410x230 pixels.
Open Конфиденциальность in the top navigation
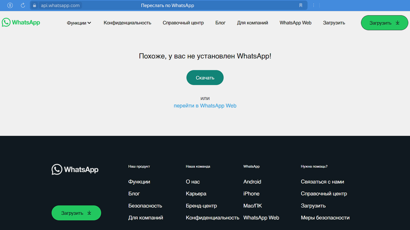pyautogui.click(x=127, y=23)
